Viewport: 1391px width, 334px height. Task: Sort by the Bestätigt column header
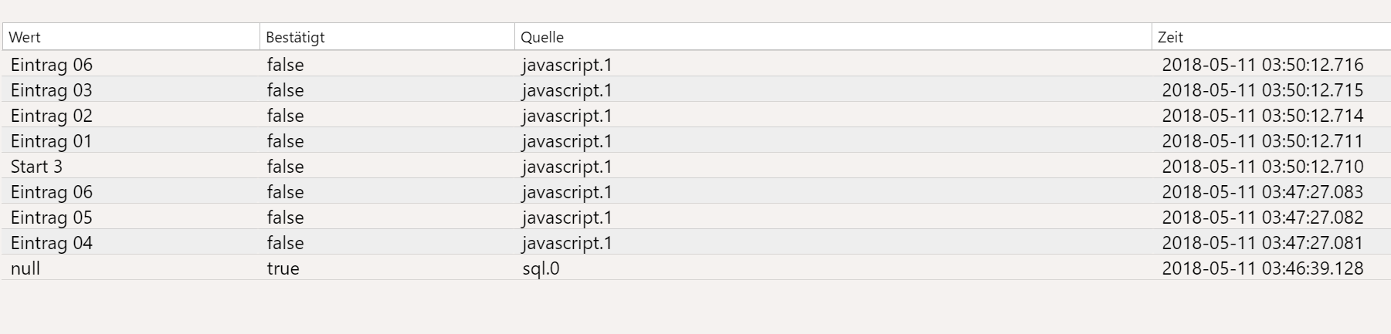[387, 37]
